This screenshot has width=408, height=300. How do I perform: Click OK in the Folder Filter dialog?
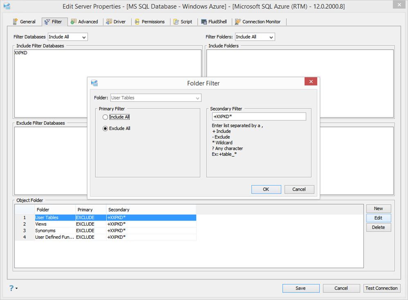pos(266,189)
